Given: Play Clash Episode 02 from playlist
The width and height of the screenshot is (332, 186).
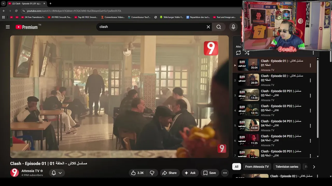Looking at the screenshot, I should click(248, 80).
